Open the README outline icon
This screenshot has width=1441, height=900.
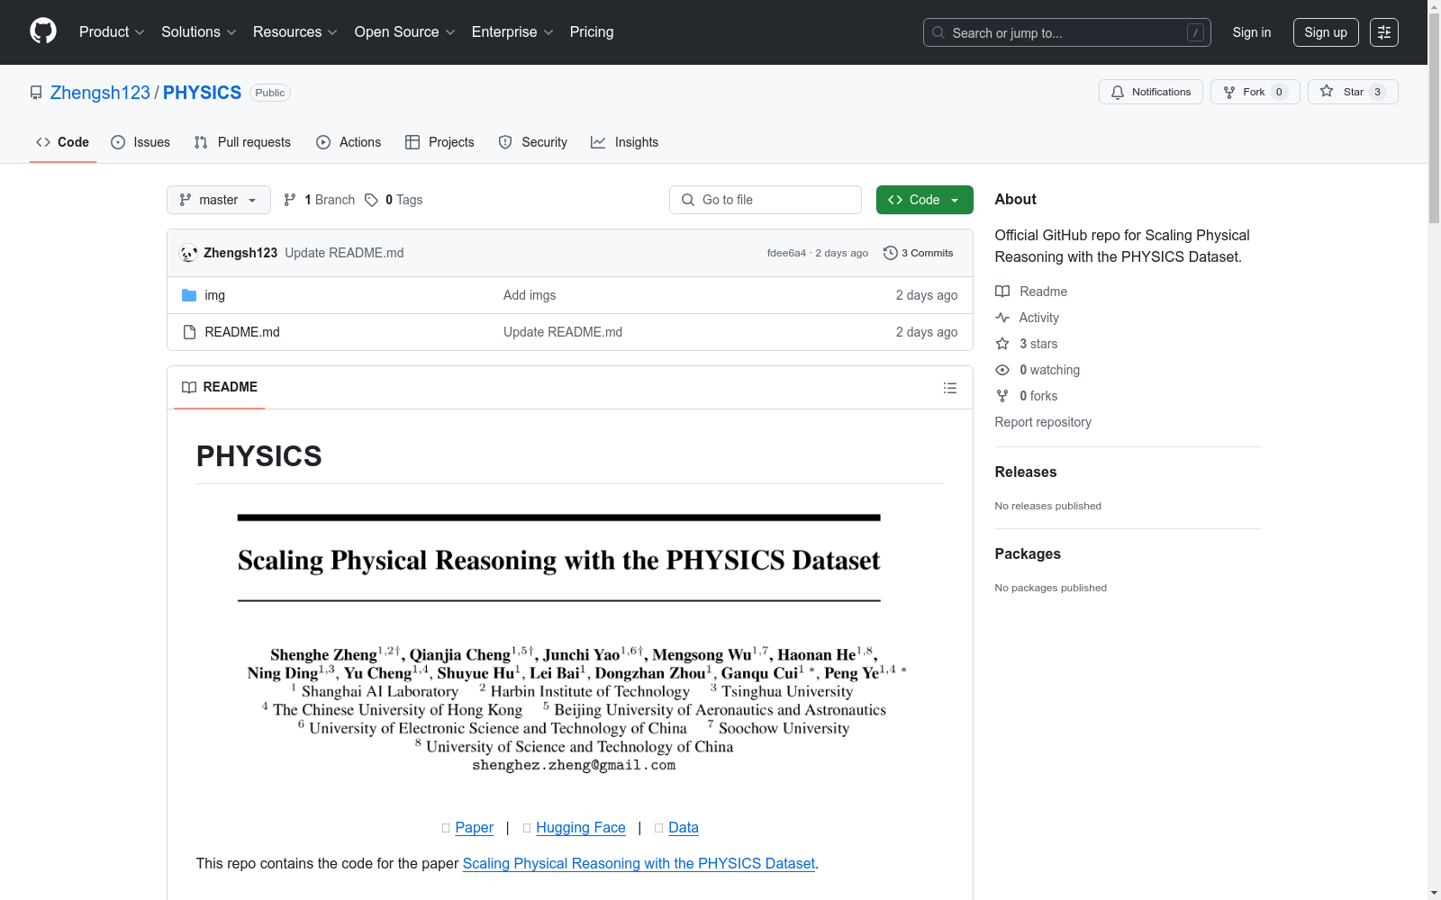pyautogui.click(x=949, y=388)
